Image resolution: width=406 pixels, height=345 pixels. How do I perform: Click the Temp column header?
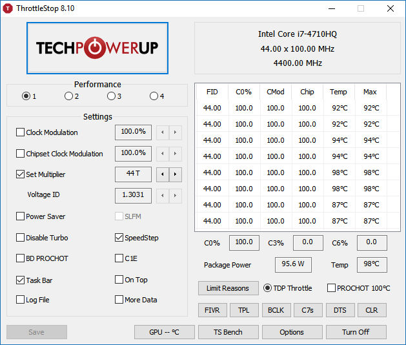(339, 92)
